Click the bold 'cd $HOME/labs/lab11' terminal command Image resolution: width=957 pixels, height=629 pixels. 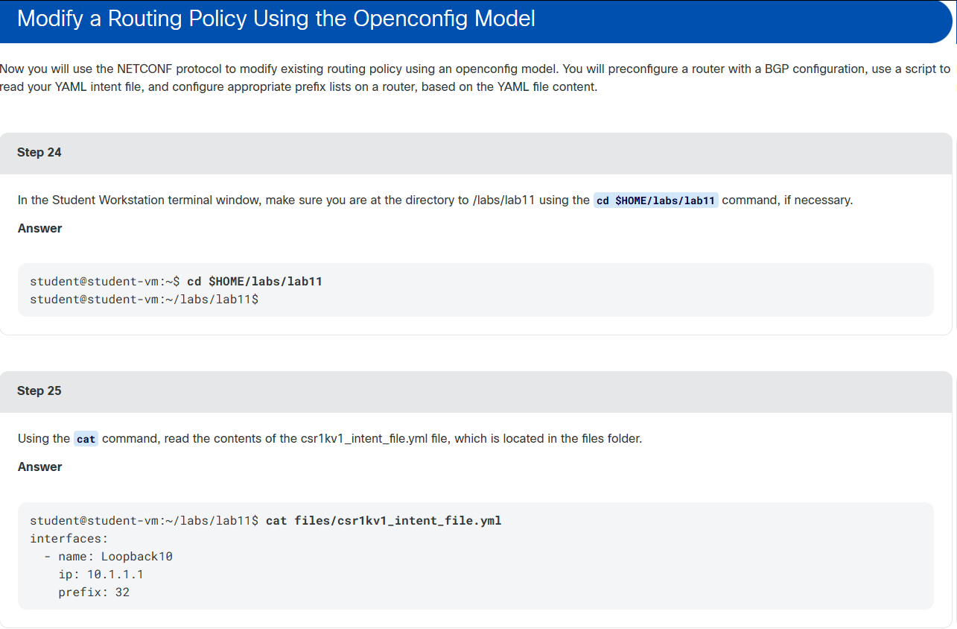click(x=255, y=282)
